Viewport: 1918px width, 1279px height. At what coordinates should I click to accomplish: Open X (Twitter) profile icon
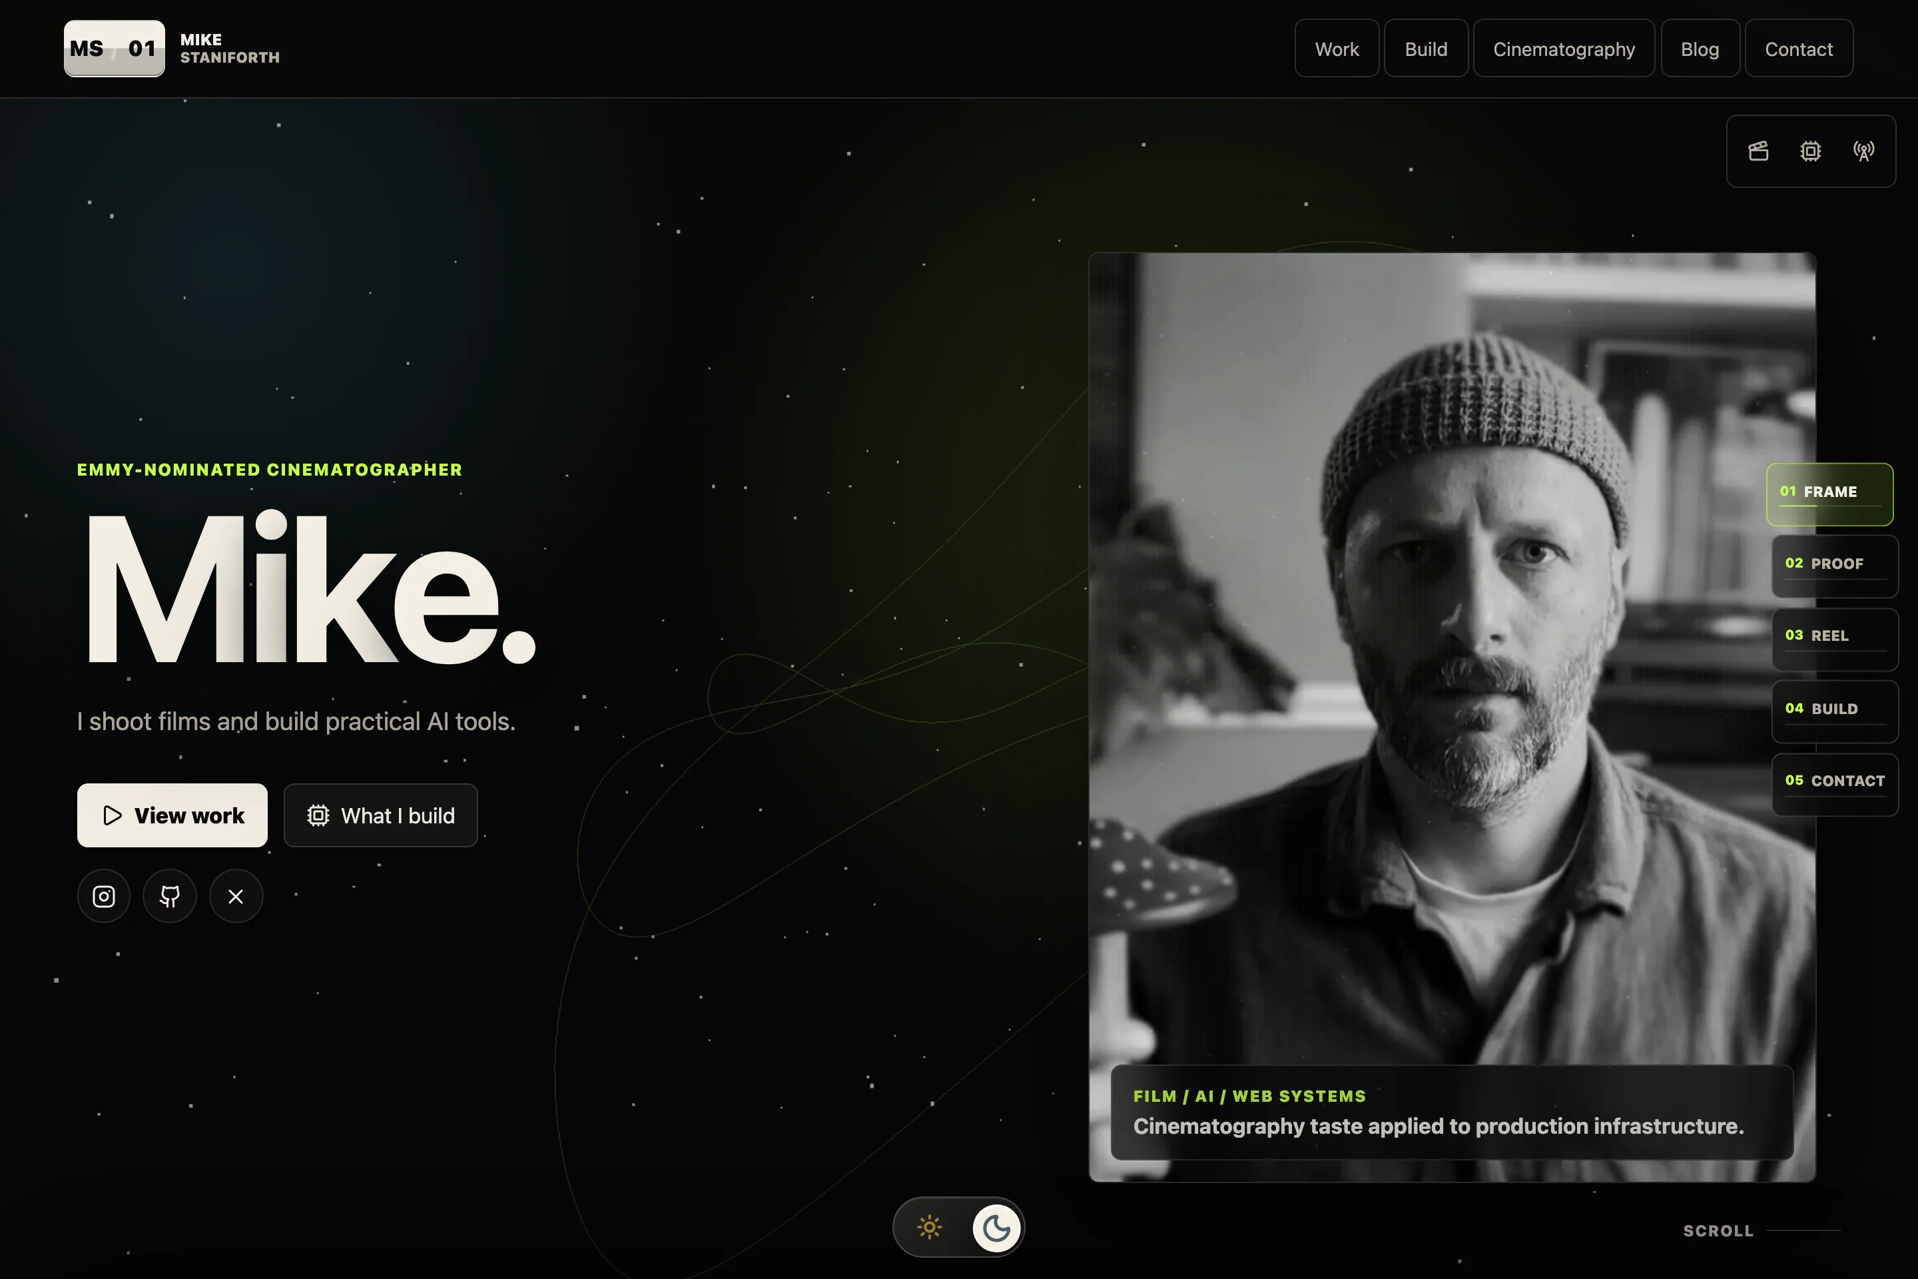tap(236, 897)
